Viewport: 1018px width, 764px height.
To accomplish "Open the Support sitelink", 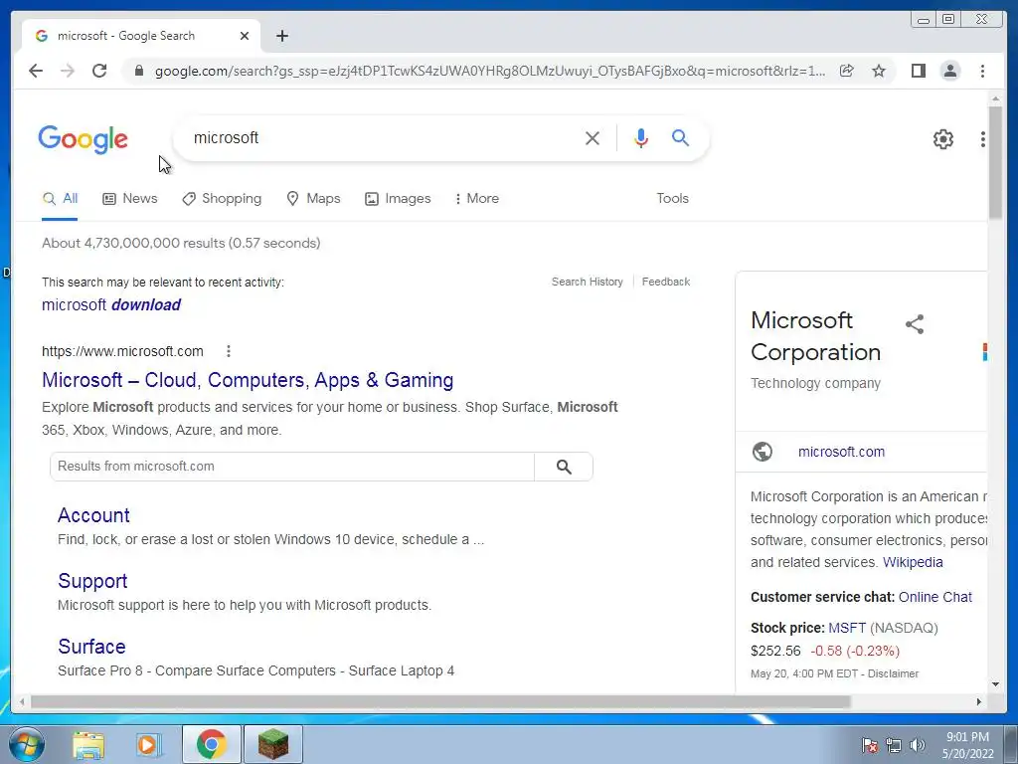I will 92,581.
